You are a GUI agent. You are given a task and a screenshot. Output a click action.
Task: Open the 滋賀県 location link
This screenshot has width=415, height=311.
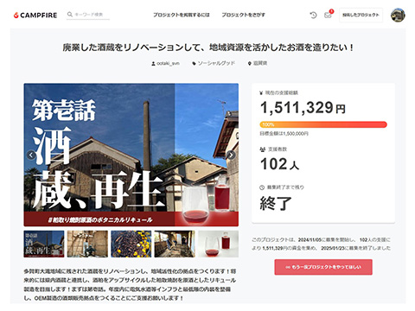click(x=258, y=63)
